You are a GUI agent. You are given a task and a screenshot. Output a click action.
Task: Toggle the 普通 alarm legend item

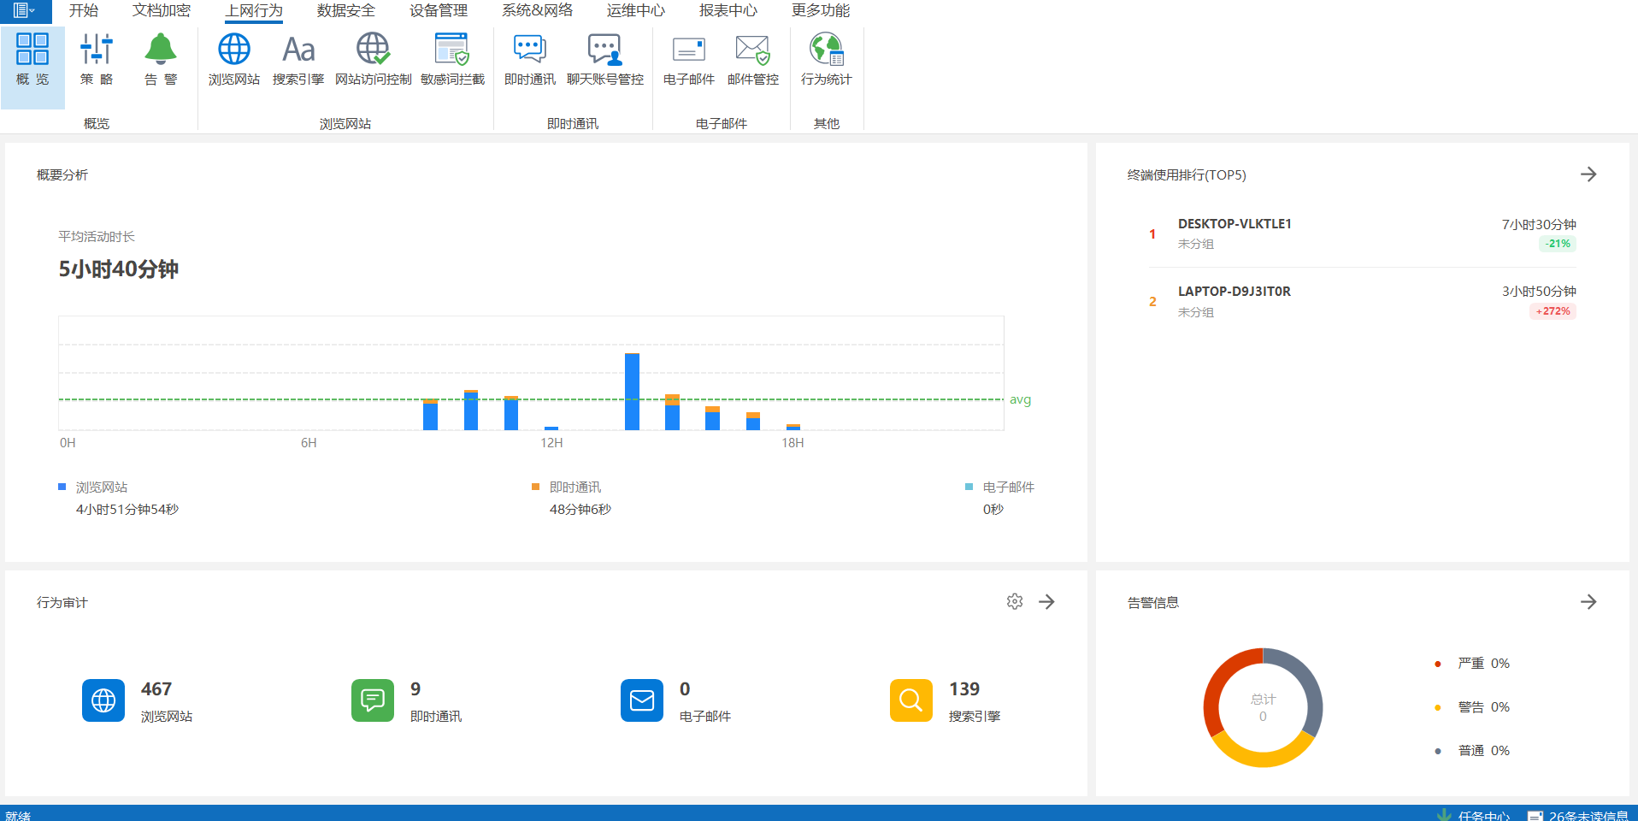[x=1472, y=750]
